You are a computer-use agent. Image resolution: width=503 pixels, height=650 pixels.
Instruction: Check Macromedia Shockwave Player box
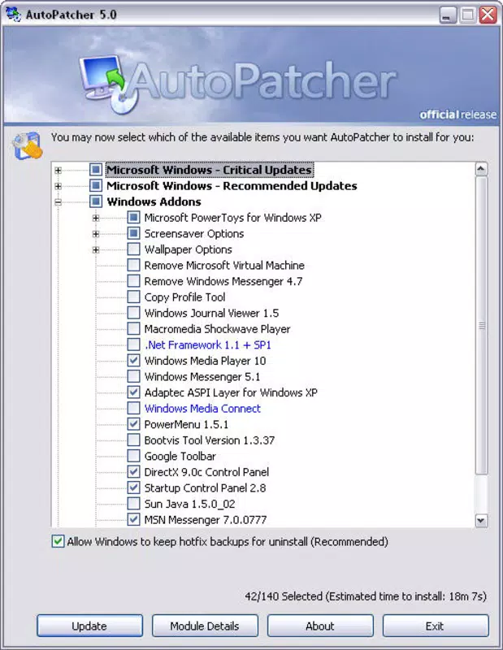click(x=133, y=329)
